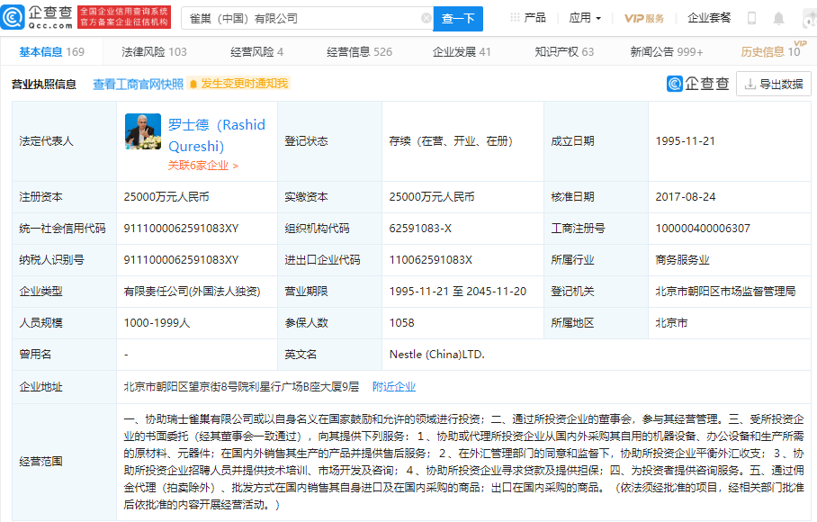Viewport: 817px width, 522px height.
Task: Open legal representative 罗士德 profile link
Action: tap(217, 135)
